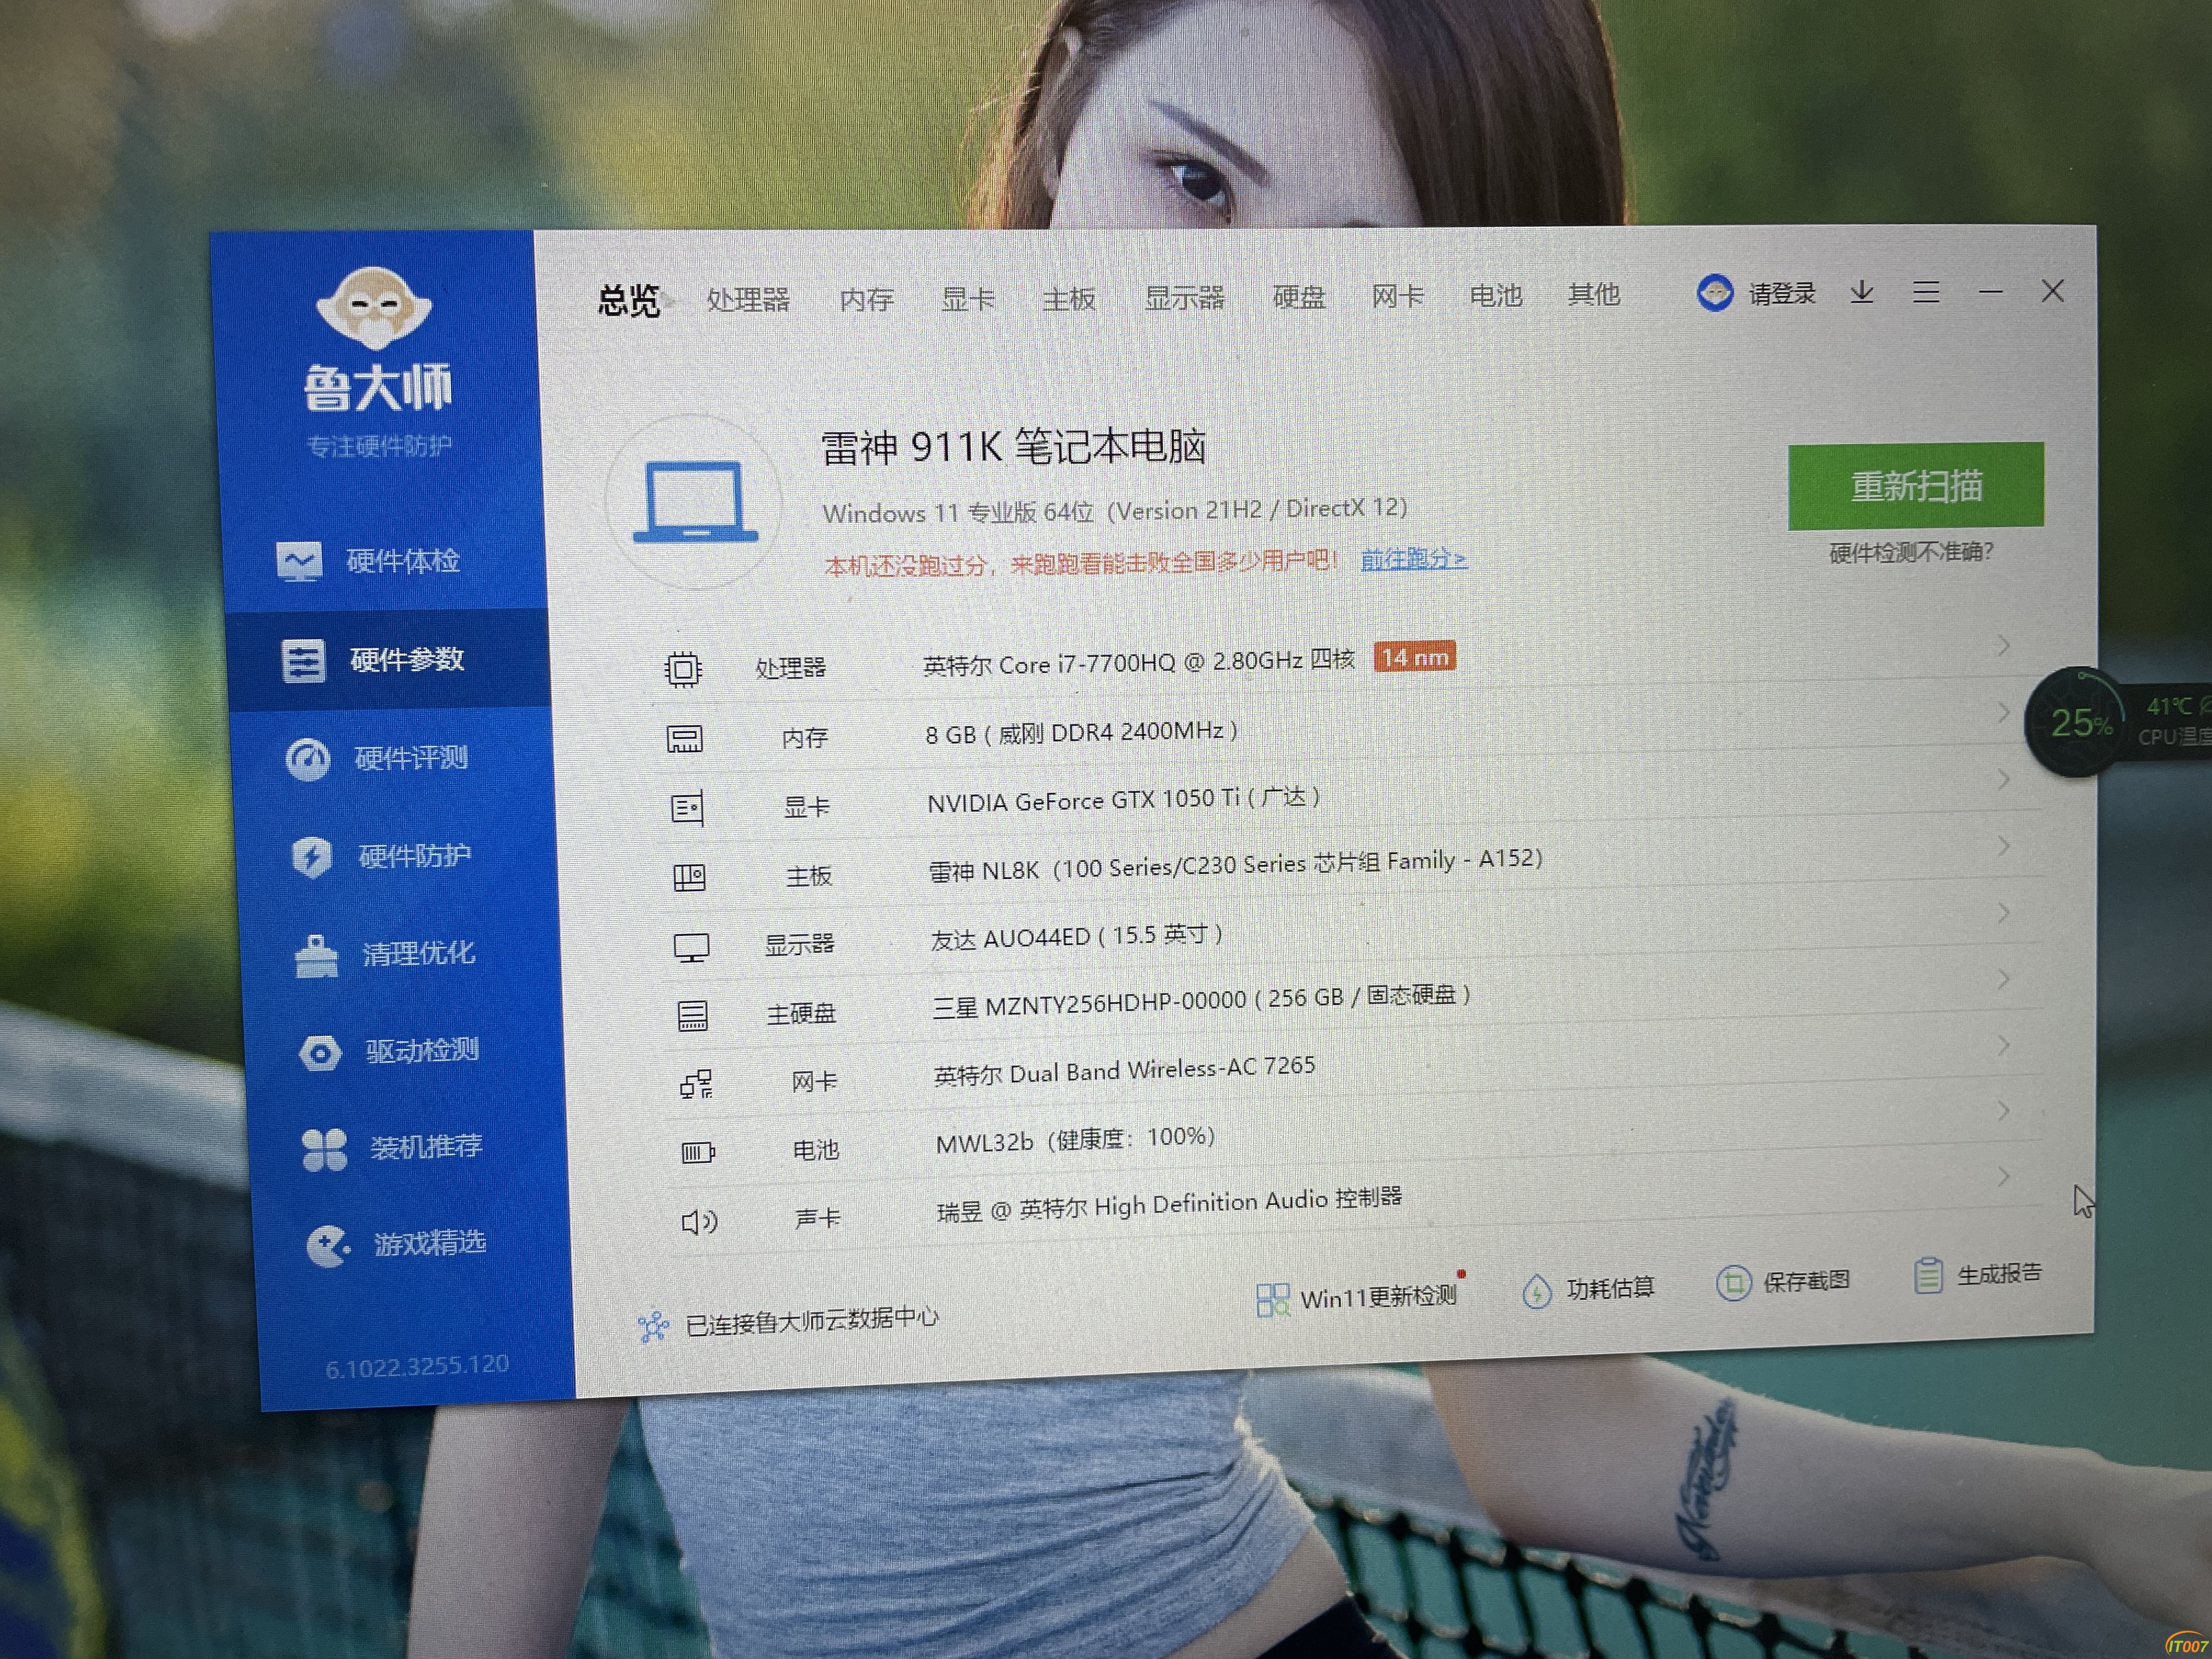Click the processor chip icon
Image resolution: width=2212 pixels, height=1659 pixels.
(683, 669)
